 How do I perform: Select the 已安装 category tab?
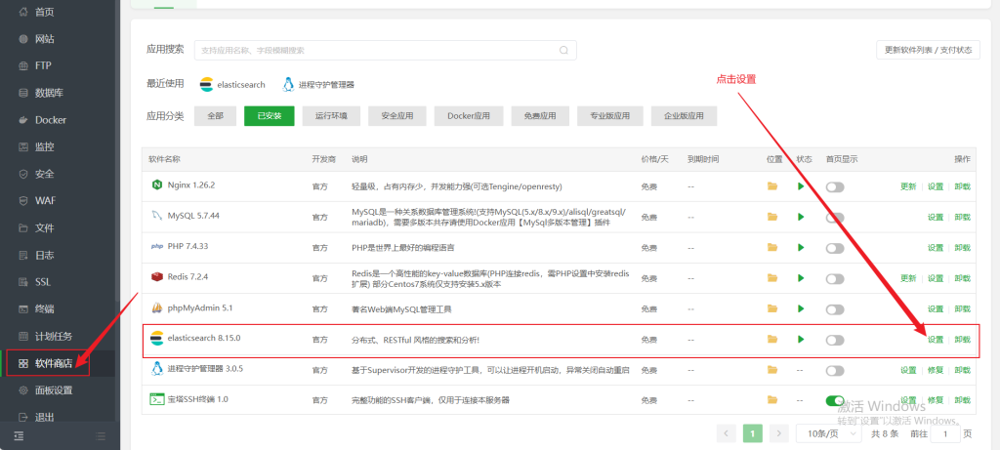[x=270, y=116]
